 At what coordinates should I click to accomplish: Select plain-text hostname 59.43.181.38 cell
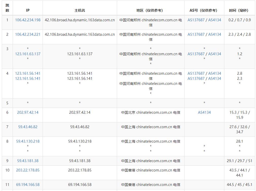pyautogui.click(x=80, y=161)
